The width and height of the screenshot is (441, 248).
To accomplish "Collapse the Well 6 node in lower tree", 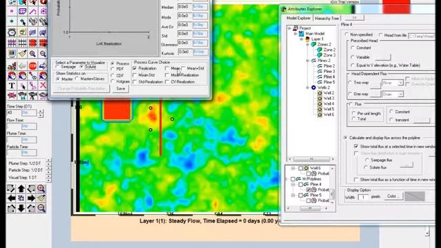I will pos(293,168).
